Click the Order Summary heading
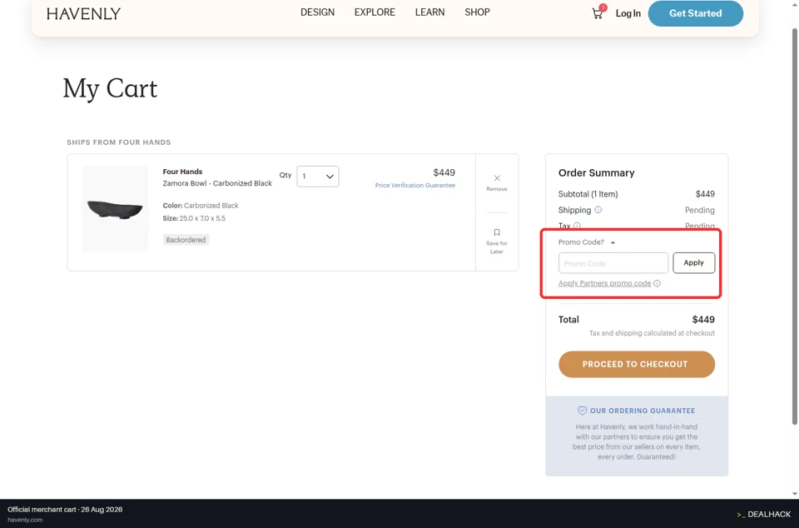The width and height of the screenshot is (799, 528). [x=596, y=172]
